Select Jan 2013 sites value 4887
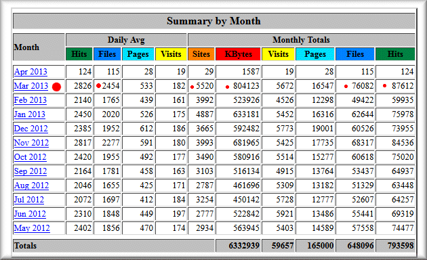The width and height of the screenshot is (427, 260). coord(205,114)
